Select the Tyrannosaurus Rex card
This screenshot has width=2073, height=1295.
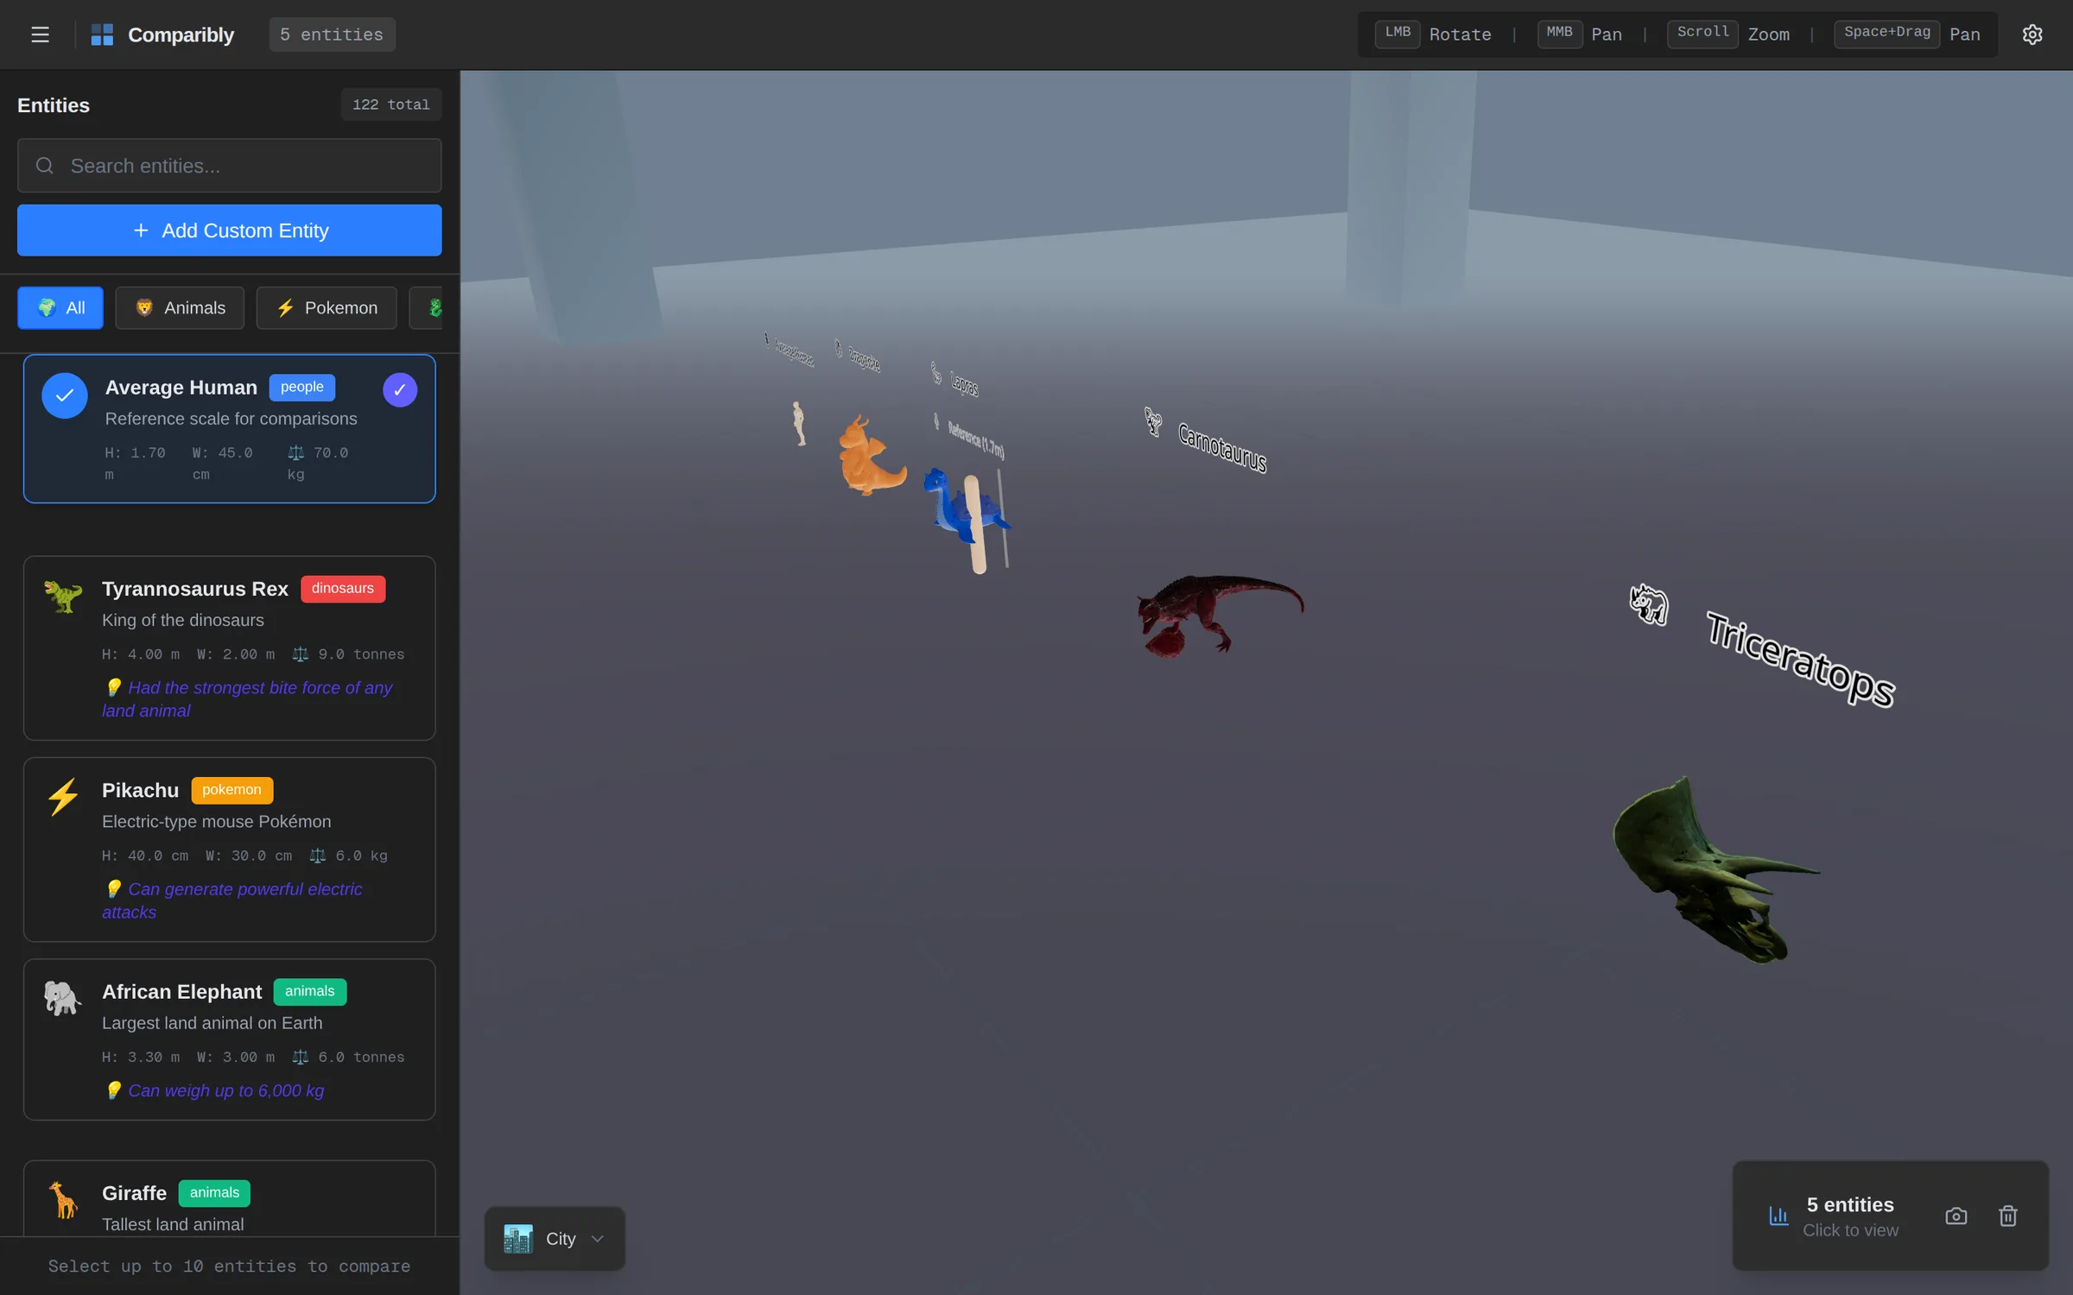click(229, 647)
